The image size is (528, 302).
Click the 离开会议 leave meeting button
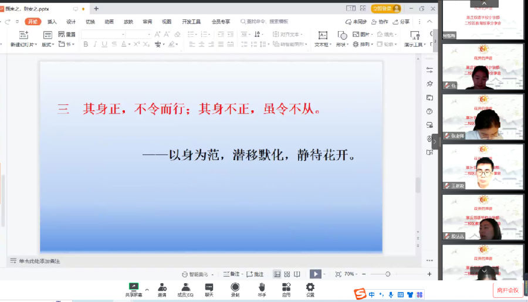[x=507, y=290]
